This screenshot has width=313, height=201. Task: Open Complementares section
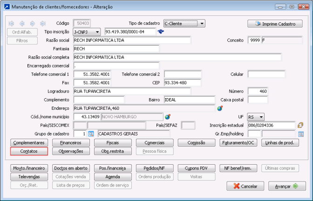29,143
